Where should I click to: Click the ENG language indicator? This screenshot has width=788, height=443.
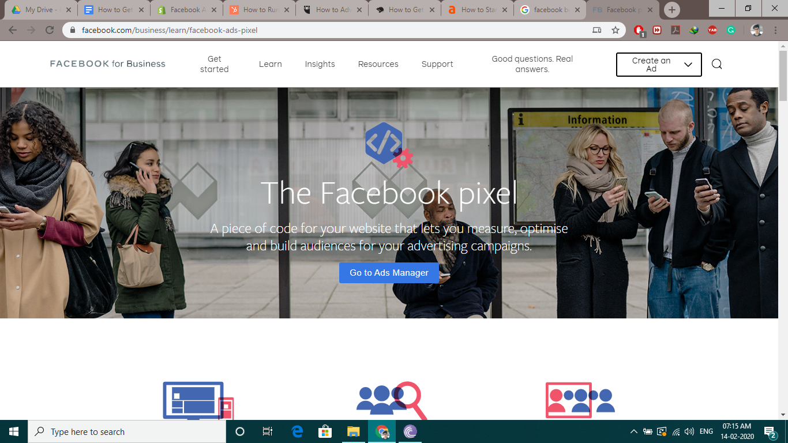(x=706, y=431)
